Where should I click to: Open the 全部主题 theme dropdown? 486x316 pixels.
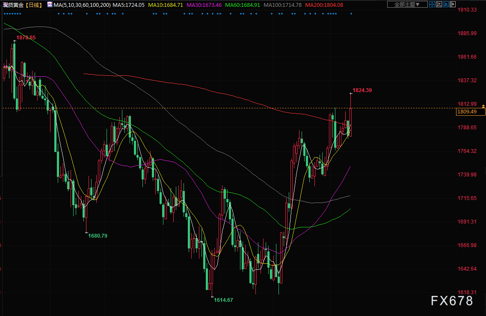[407, 4]
